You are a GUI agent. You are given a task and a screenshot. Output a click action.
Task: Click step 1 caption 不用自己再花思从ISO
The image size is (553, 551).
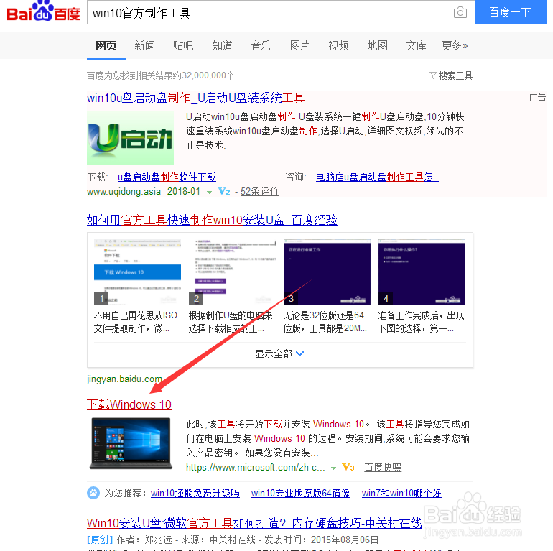136,322
